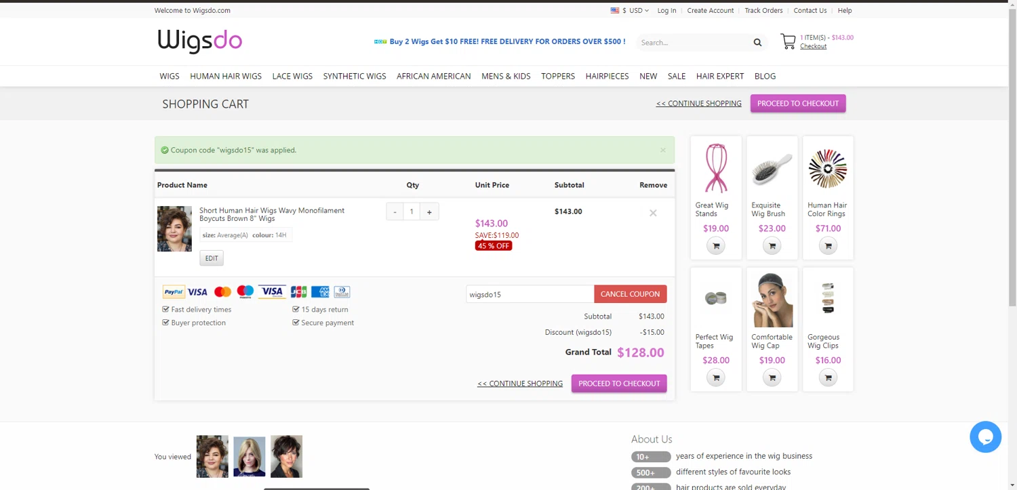Open the USD currency dropdown
This screenshot has width=1017, height=490.
(x=630, y=10)
